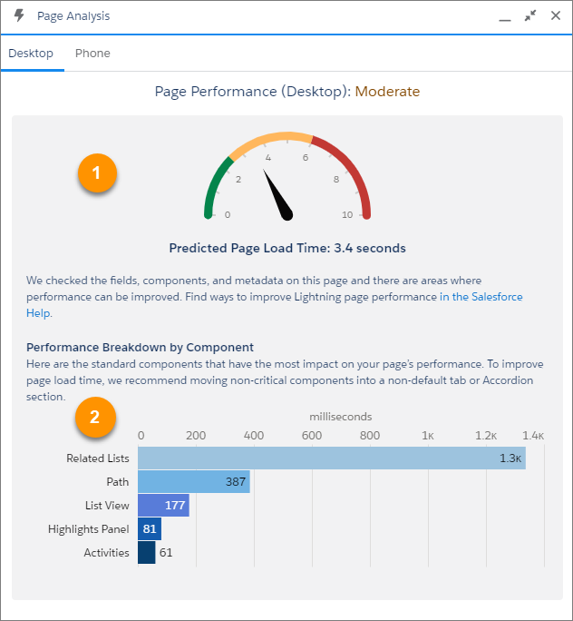Click the Related Lists bar in the chart
The height and width of the screenshot is (621, 573).
tap(332, 458)
